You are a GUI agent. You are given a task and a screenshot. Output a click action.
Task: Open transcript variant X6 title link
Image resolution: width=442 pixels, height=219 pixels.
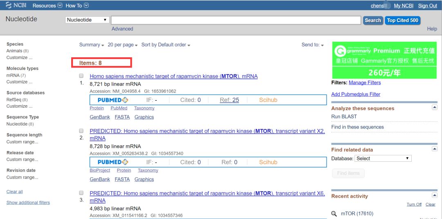[x=207, y=197]
